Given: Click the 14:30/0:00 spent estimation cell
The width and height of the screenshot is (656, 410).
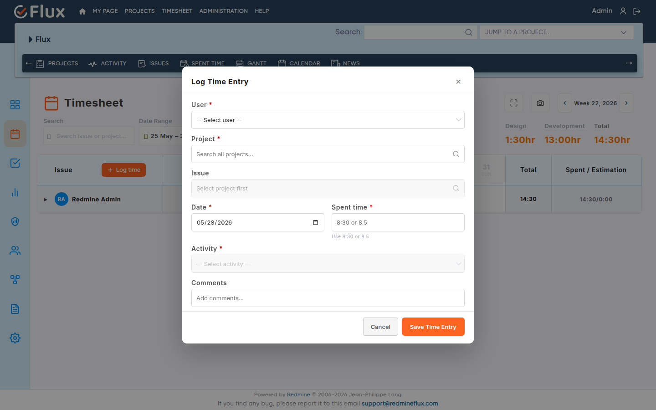Looking at the screenshot, I should (596, 199).
